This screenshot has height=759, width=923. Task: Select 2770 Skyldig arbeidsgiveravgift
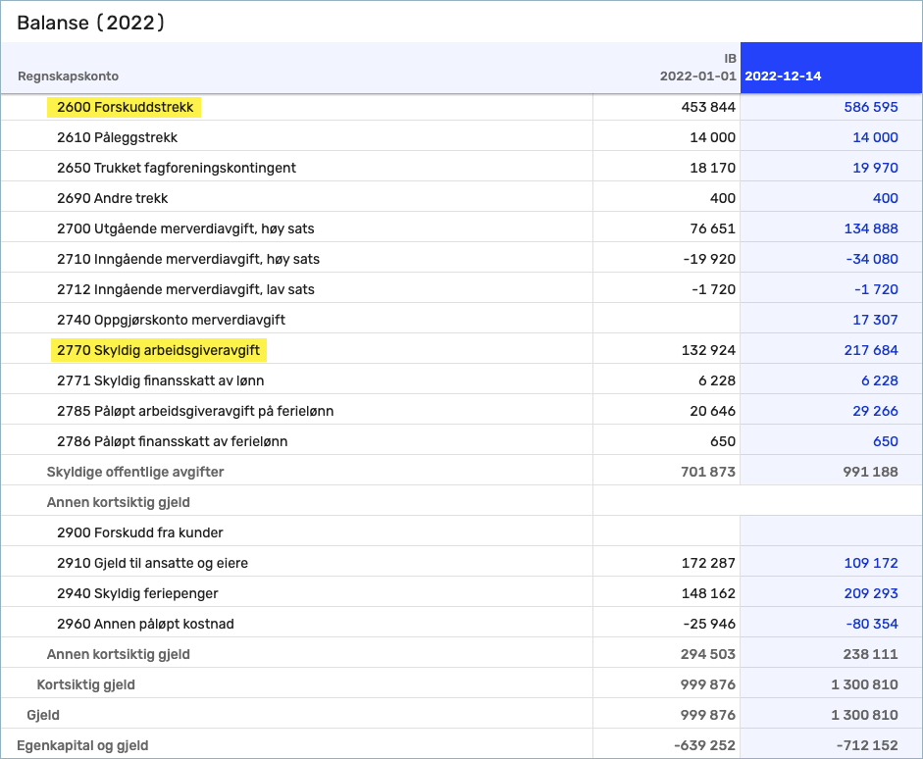[158, 351]
